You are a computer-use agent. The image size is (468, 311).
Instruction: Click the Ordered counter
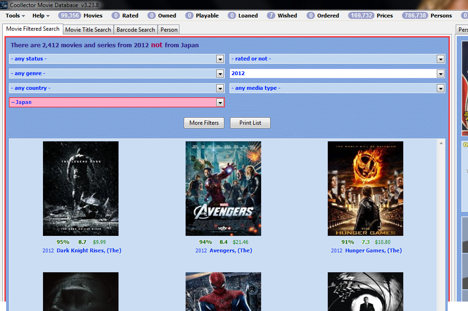pos(323,16)
